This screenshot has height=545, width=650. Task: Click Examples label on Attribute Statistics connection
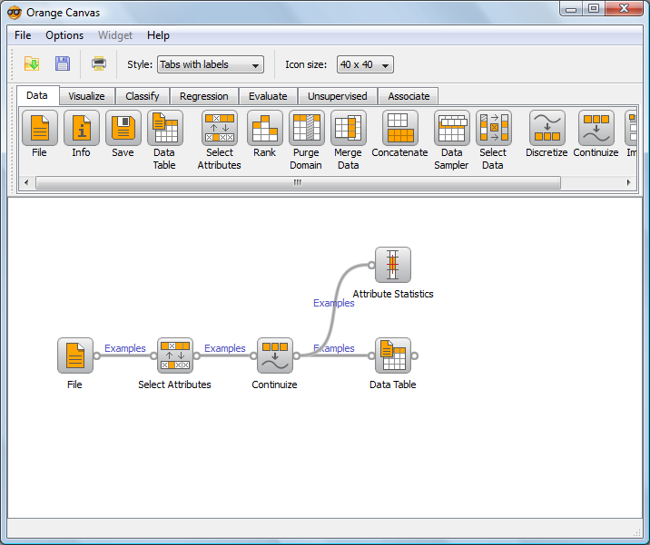[334, 303]
